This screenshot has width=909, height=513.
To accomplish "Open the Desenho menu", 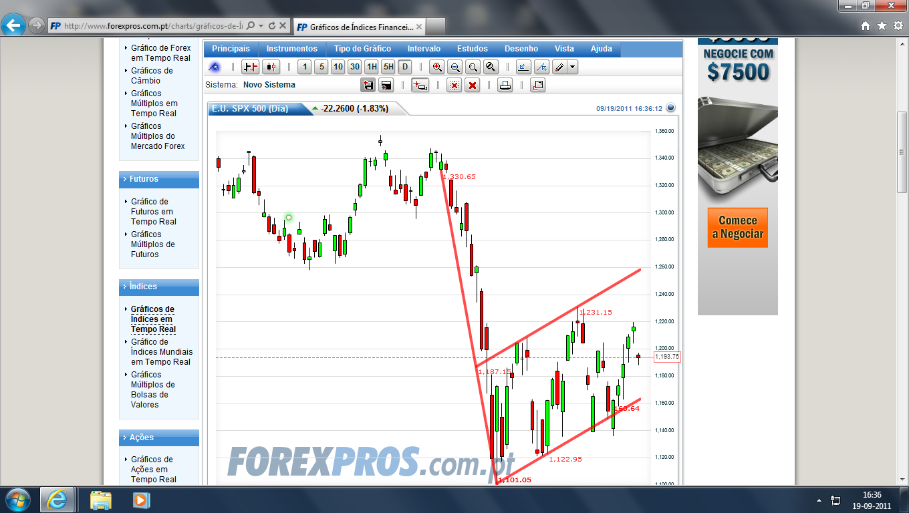I will pos(521,49).
